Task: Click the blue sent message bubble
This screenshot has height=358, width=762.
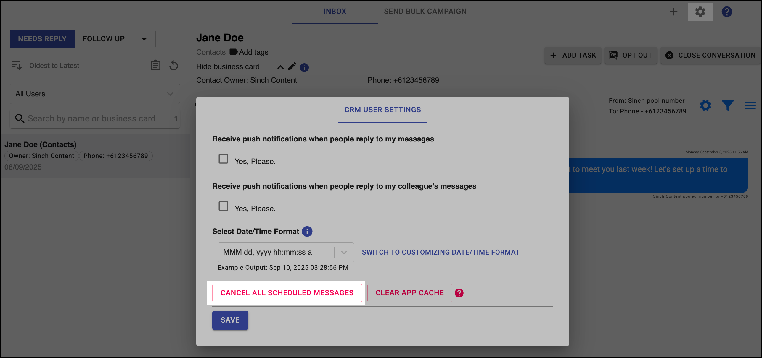Action: point(659,175)
